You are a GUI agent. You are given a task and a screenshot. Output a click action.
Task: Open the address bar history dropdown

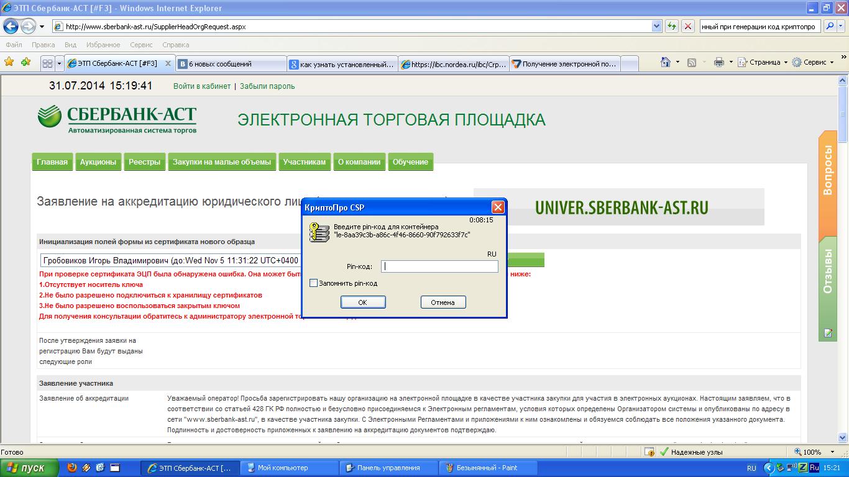(x=656, y=26)
